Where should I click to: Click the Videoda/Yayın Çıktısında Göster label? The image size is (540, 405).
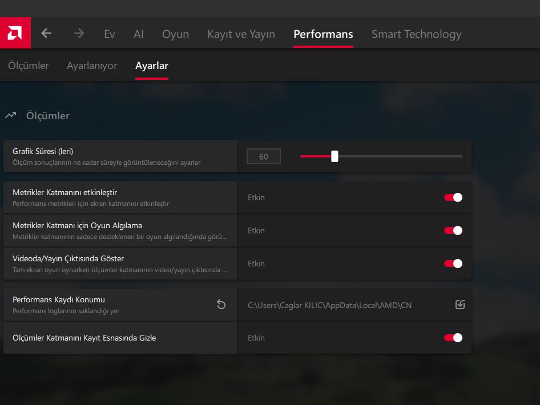click(68, 258)
